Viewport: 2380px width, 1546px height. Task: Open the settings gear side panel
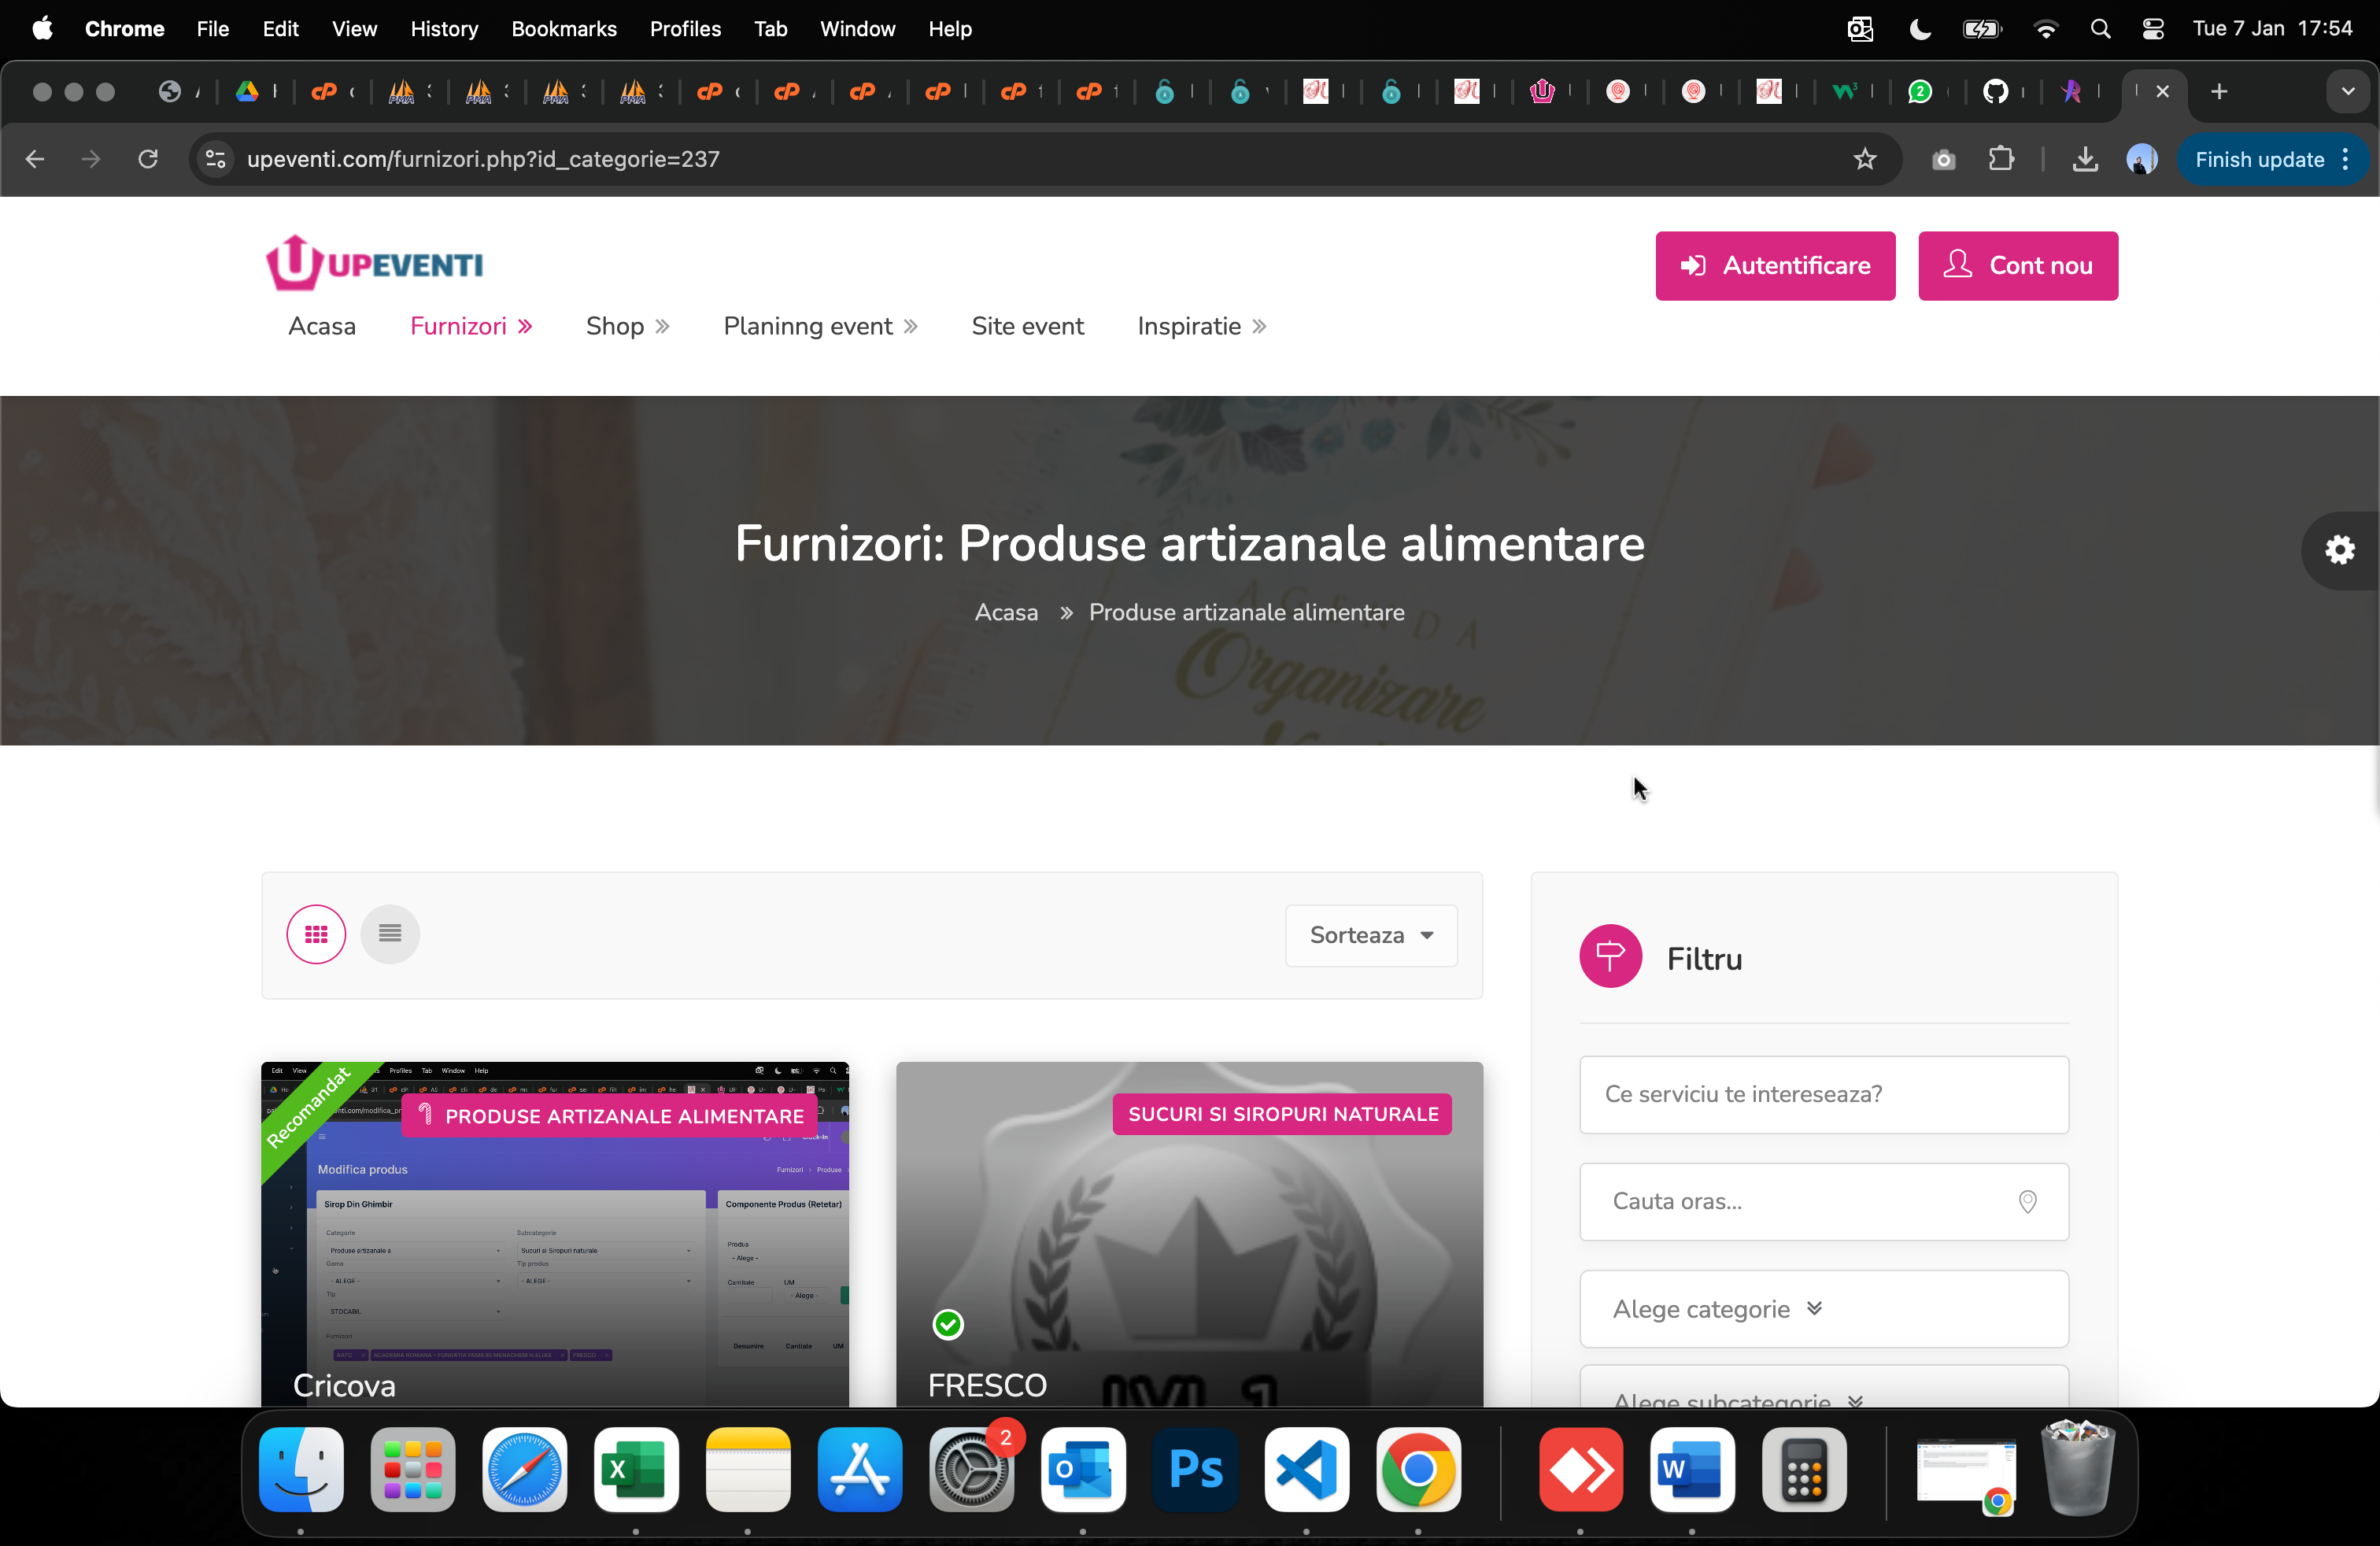[x=2339, y=550]
